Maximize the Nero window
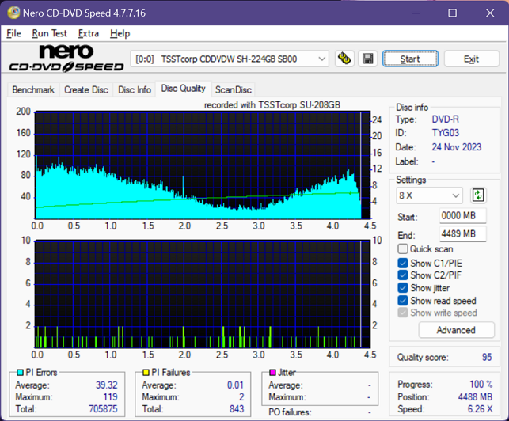Viewport: 509px width, 421px height. tap(453, 13)
